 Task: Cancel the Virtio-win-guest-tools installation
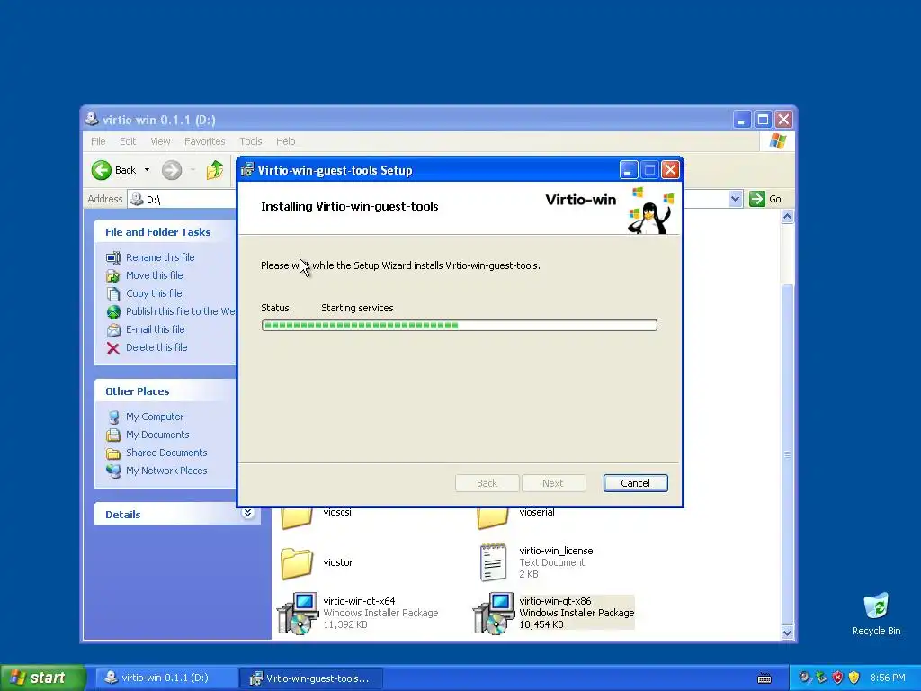coord(635,483)
